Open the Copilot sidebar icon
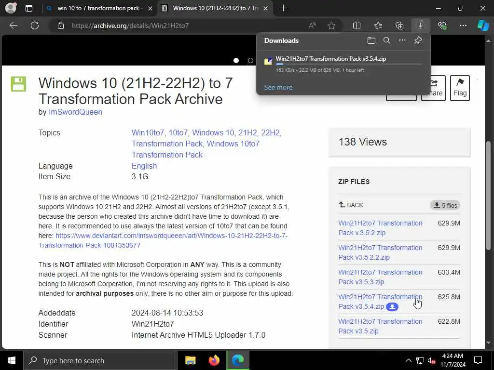The height and width of the screenshot is (370, 494). click(483, 26)
